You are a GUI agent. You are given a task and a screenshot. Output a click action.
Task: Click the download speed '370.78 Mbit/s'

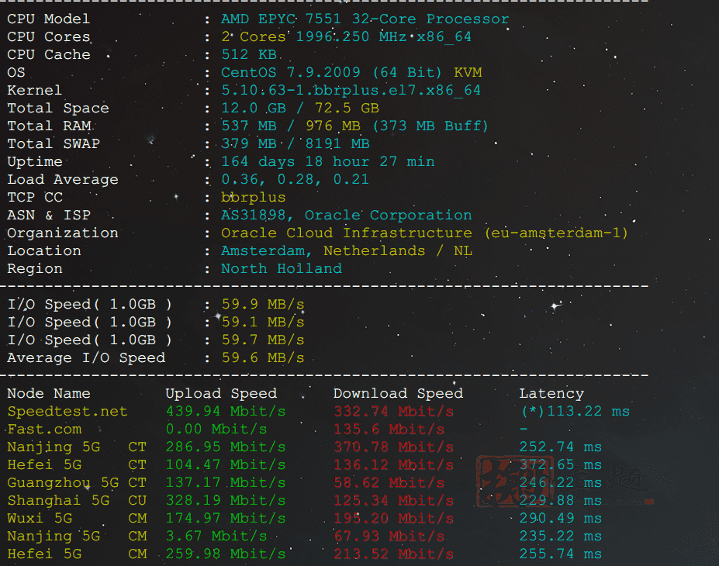click(393, 447)
